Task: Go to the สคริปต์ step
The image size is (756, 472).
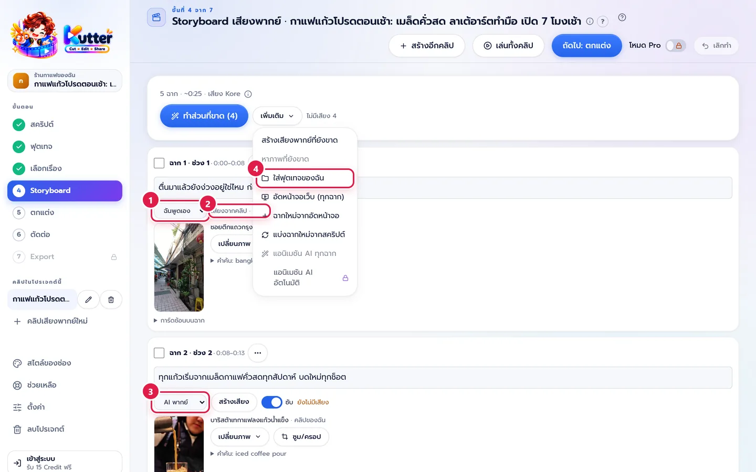Action: [65, 124]
